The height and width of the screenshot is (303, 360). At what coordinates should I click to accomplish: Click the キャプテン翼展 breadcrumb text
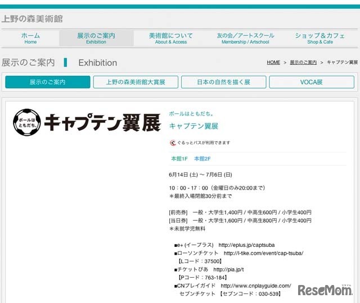[342, 62]
